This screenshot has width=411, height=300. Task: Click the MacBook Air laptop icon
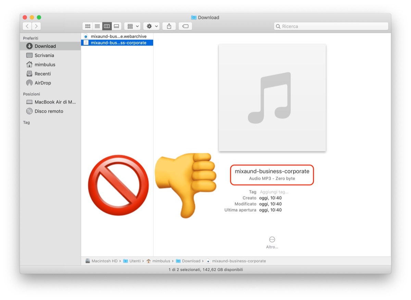(x=29, y=102)
